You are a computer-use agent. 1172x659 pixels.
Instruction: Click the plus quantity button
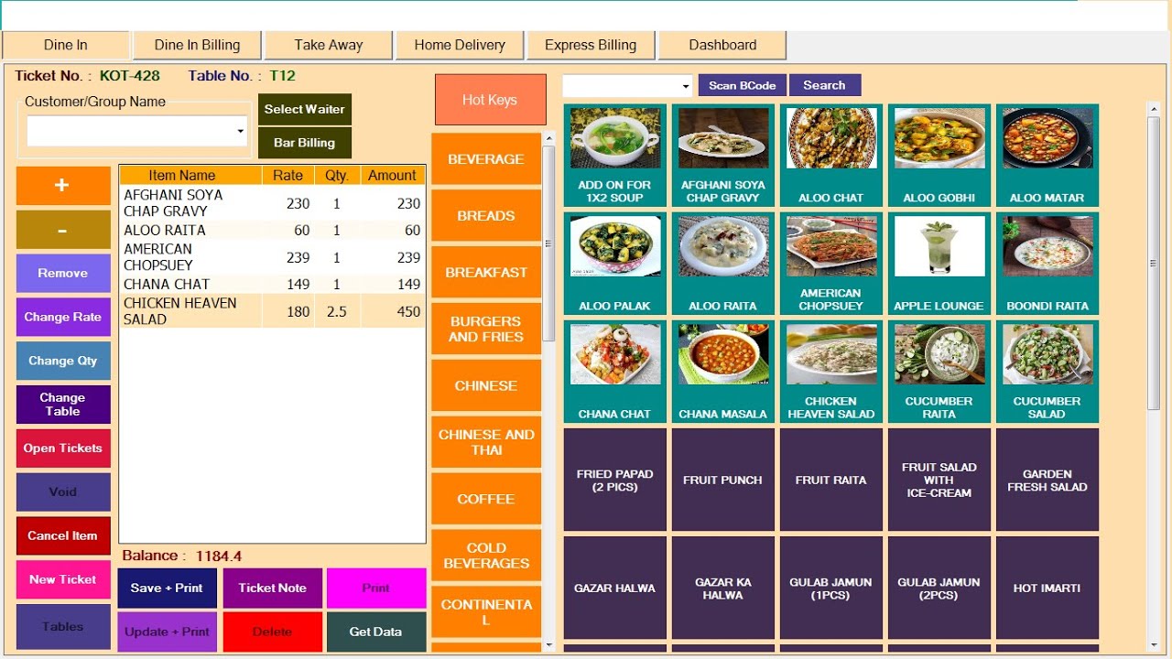click(63, 186)
